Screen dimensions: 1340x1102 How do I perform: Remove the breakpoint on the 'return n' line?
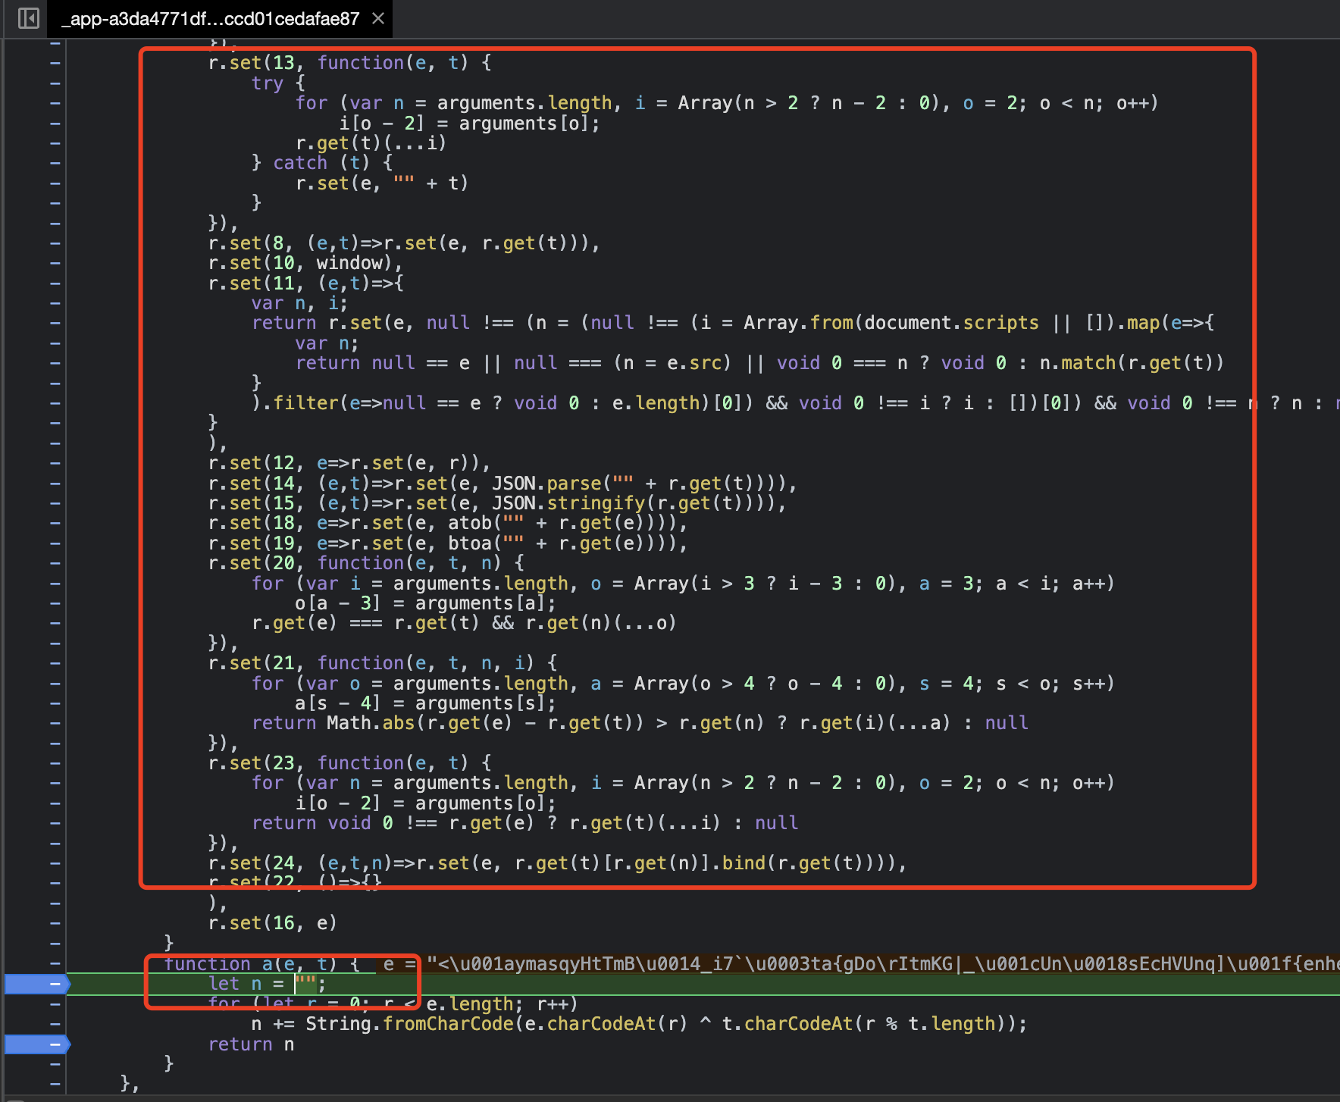coord(38,1044)
